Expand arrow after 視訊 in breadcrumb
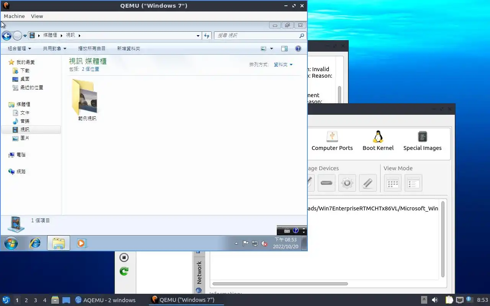The height and width of the screenshot is (306, 490). [x=80, y=36]
